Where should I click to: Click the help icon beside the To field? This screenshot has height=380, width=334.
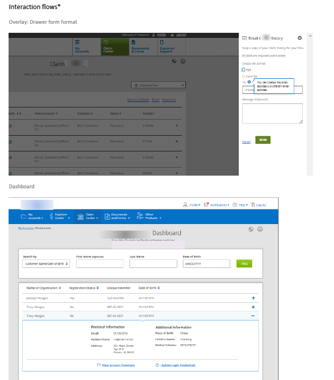[x=249, y=81]
